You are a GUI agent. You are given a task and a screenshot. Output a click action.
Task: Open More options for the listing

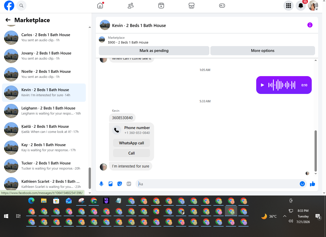(263, 51)
